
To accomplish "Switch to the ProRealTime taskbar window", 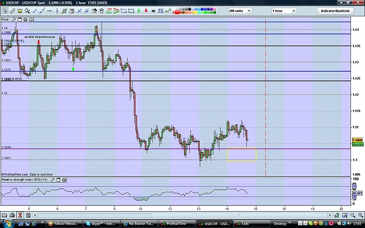I will (176, 223).
